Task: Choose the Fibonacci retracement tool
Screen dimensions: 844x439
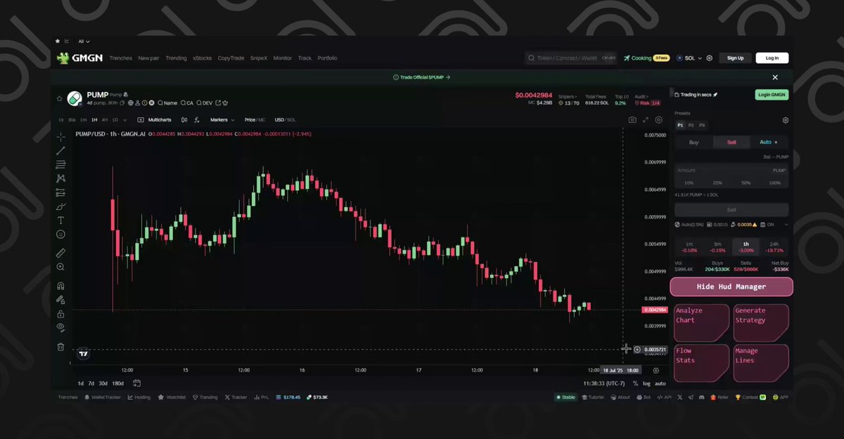Action: point(60,164)
